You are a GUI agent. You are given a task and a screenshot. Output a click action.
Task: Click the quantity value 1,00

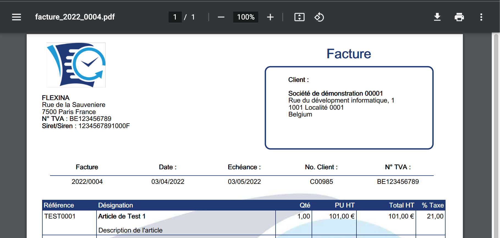point(304,216)
